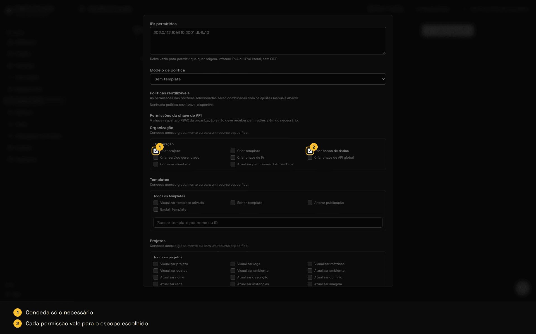
Task: Check Visualizar logs permission
Action: (233, 264)
